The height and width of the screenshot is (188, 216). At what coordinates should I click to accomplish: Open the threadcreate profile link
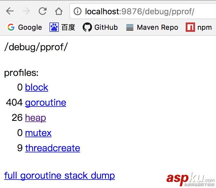pyautogui.click(x=52, y=148)
